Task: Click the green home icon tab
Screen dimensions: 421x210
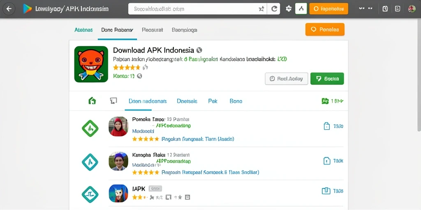Action: [92, 101]
